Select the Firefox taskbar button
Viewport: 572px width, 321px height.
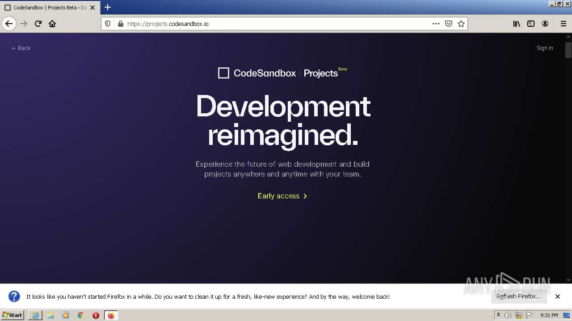click(111, 315)
